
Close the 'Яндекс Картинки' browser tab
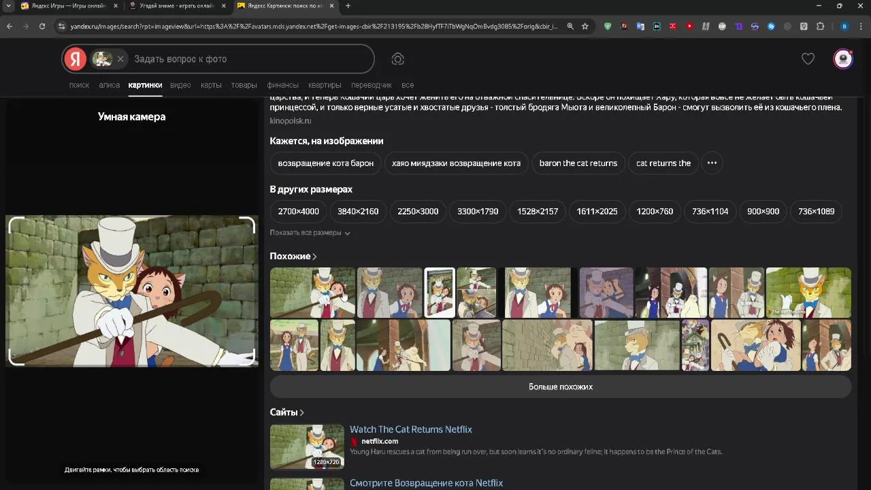[x=331, y=6]
